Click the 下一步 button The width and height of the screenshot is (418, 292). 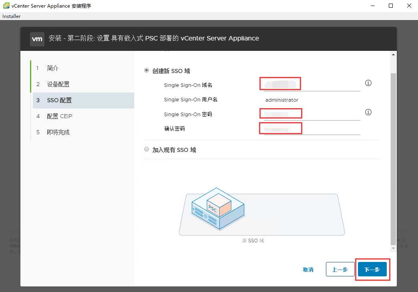372,270
